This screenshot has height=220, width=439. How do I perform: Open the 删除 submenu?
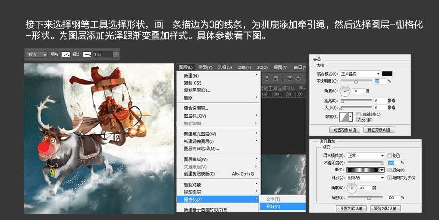coord(219,98)
